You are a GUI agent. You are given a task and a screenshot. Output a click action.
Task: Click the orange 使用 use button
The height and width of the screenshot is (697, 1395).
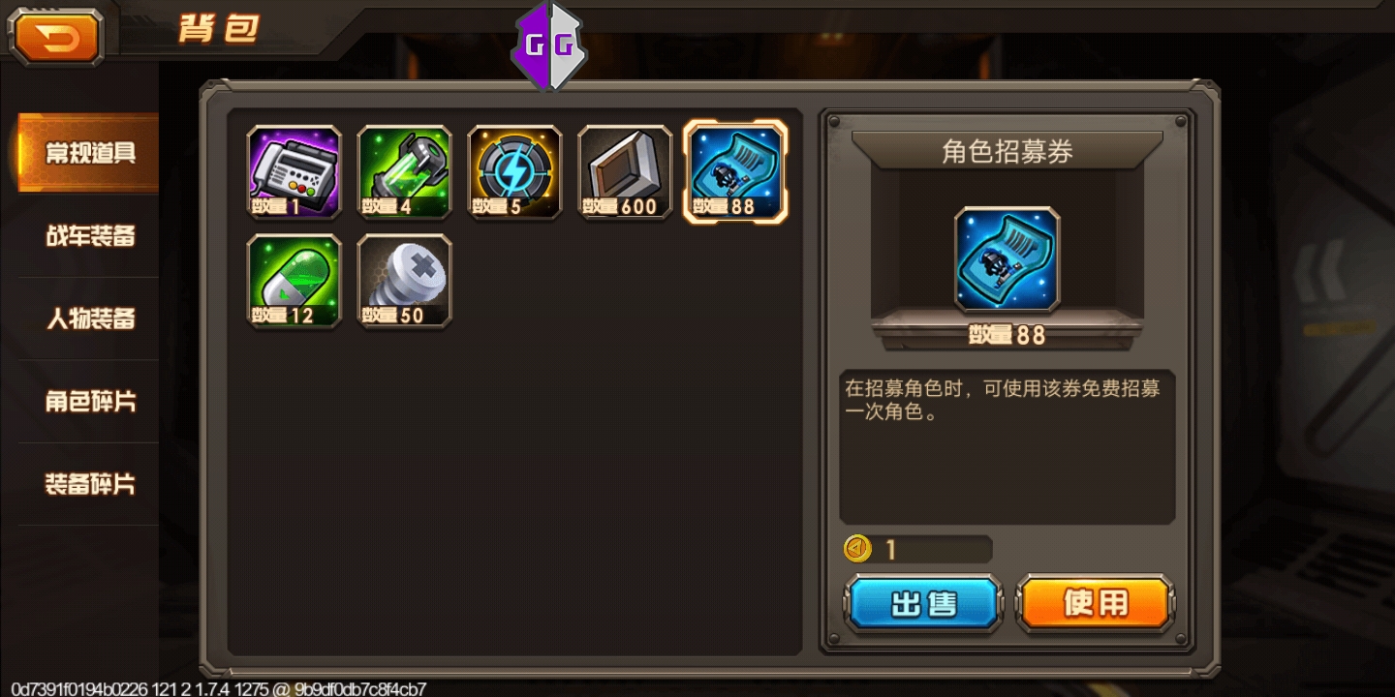point(1096,603)
